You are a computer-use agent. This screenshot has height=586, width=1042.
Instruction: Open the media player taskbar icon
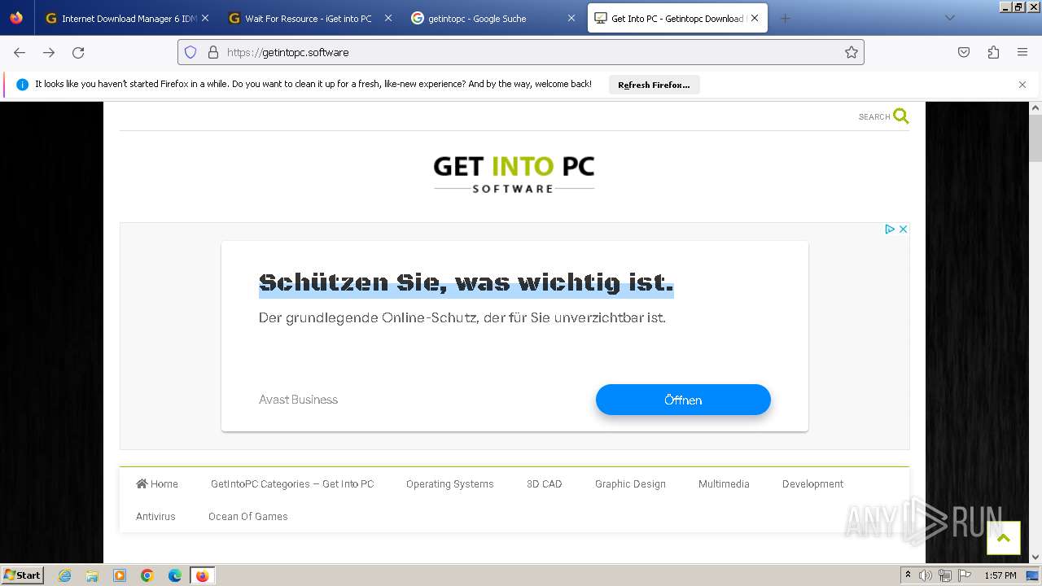[120, 575]
